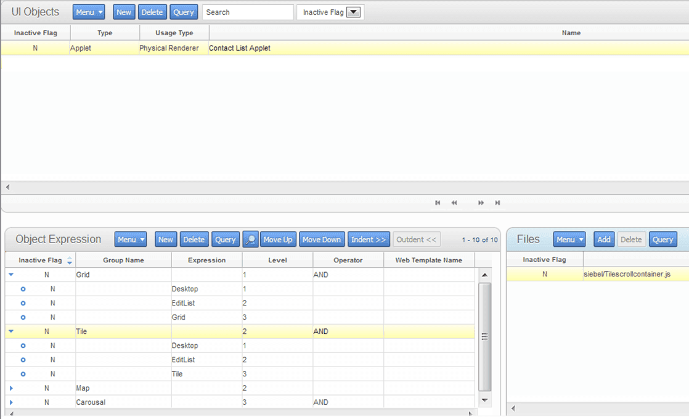Click the magnifying glass icon in Object Expression toolbar

(251, 239)
